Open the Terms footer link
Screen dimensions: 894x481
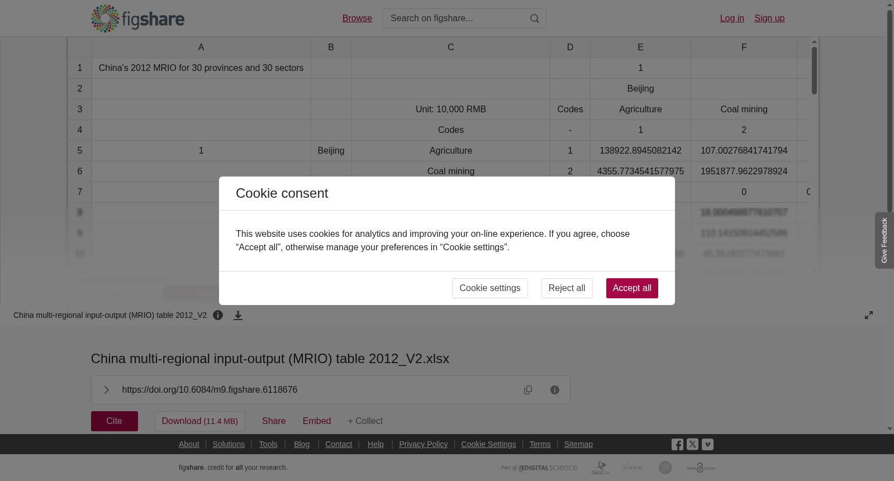coord(540,444)
